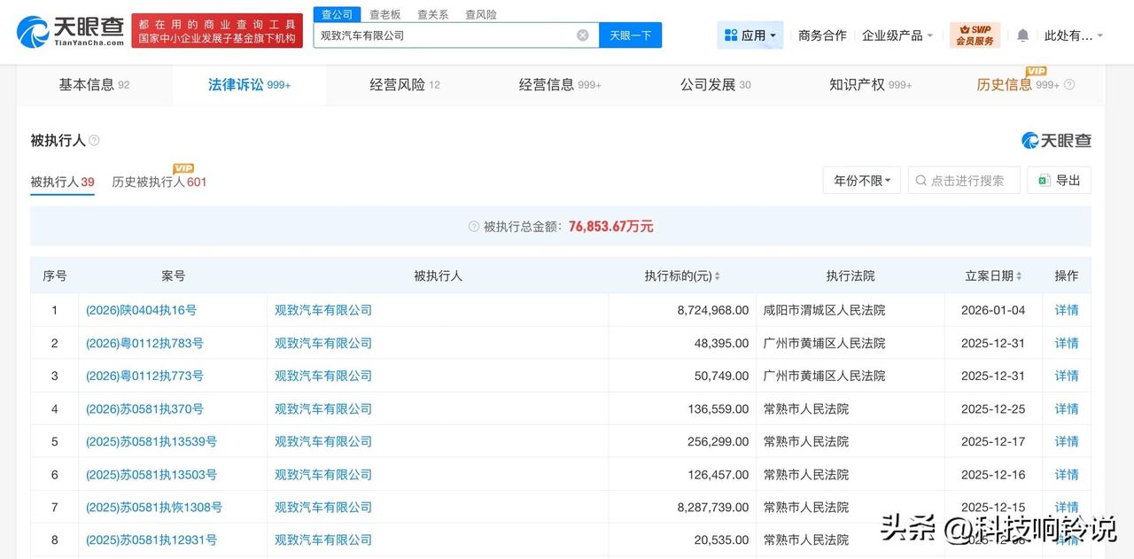Click help icon beside 被执行人 heading
1134x559 pixels.
[x=94, y=141]
